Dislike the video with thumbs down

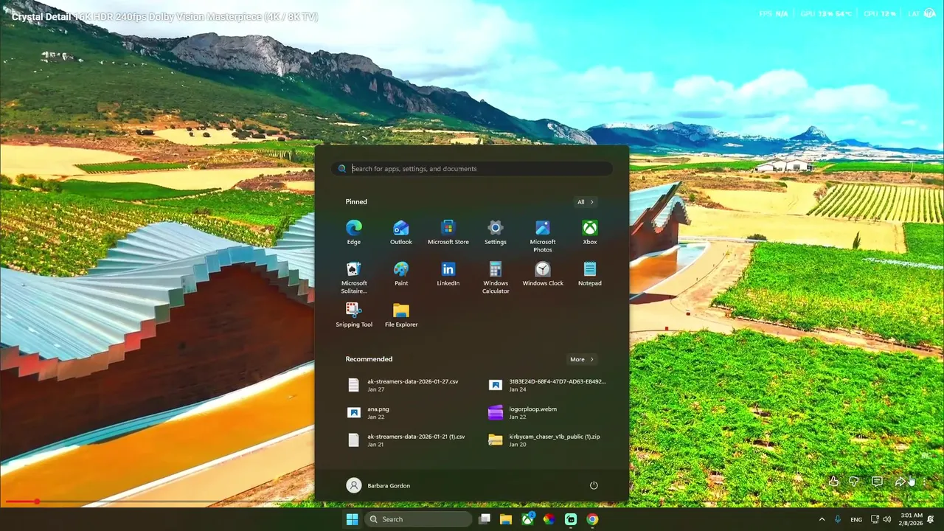click(854, 481)
